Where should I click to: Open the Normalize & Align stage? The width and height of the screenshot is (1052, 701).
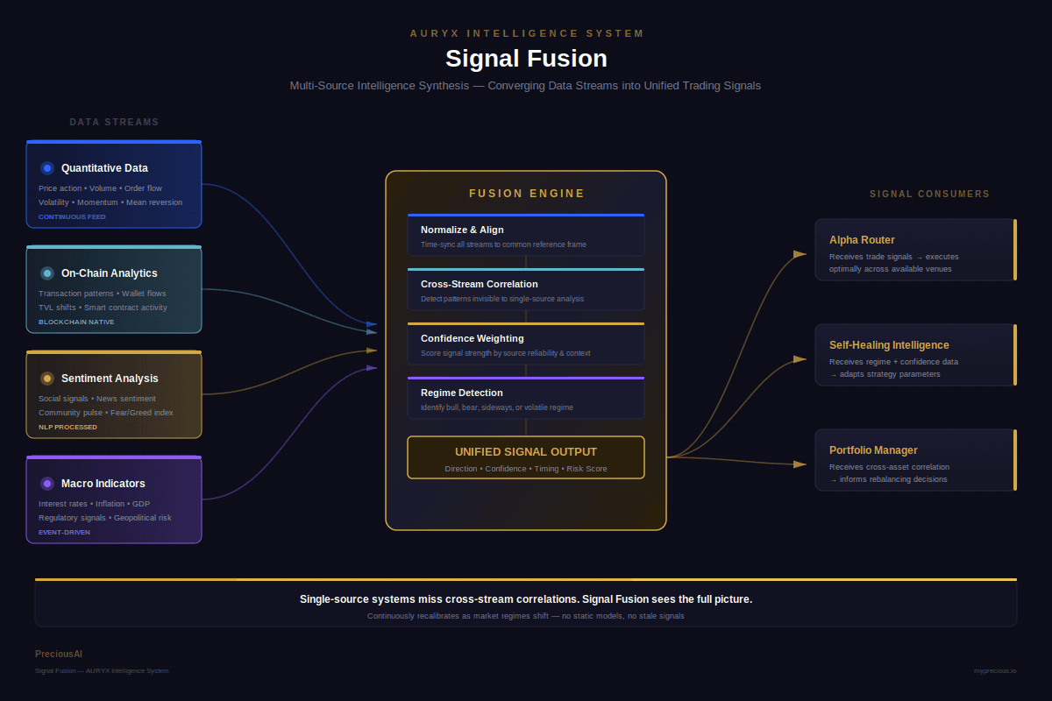click(526, 234)
